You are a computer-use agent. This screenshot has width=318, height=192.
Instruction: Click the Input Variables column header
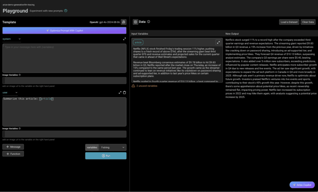point(140,34)
